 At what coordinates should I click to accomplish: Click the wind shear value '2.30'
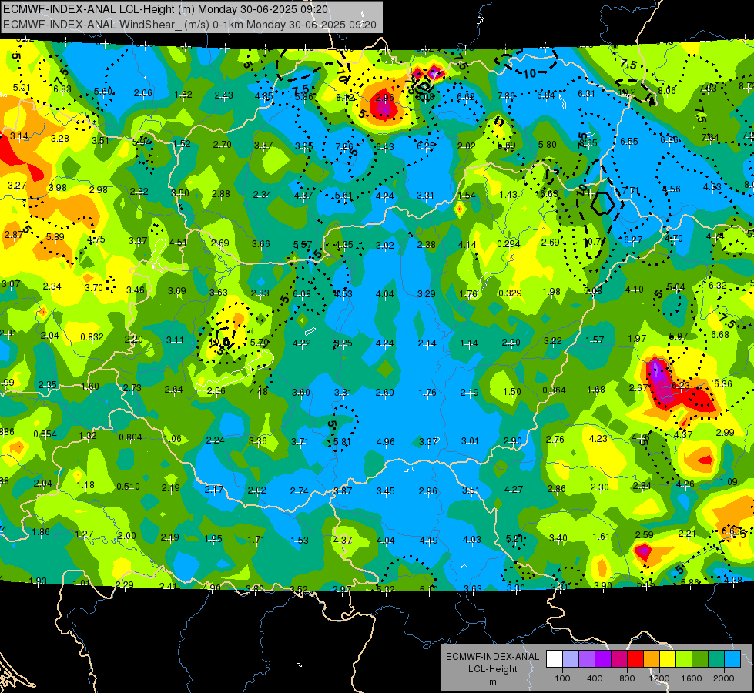tap(600, 487)
